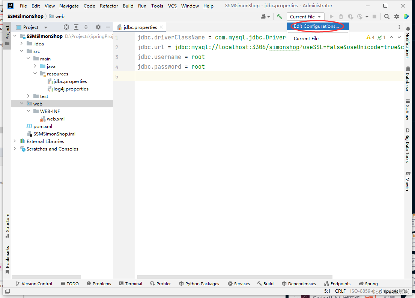Collapse the SSMSimonShop root node

tap(15, 36)
